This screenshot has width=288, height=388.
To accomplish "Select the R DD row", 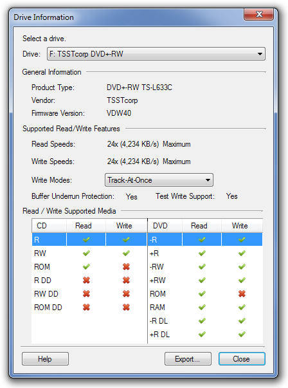I will point(89,281).
